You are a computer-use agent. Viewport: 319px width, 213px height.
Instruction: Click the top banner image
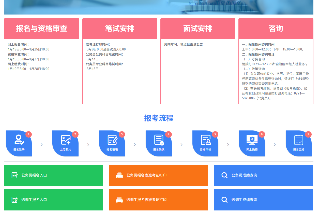159,7
